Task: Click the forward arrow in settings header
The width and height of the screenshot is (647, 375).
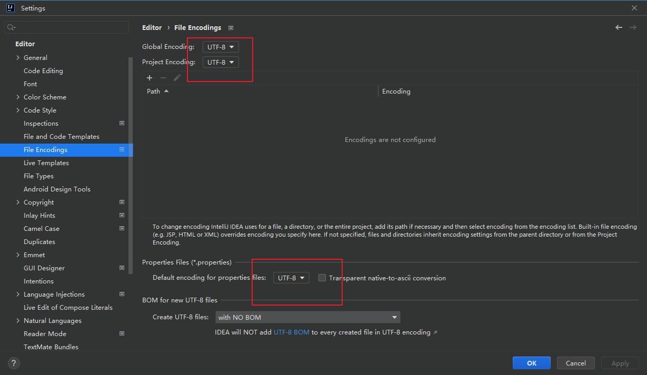Action: coord(633,27)
